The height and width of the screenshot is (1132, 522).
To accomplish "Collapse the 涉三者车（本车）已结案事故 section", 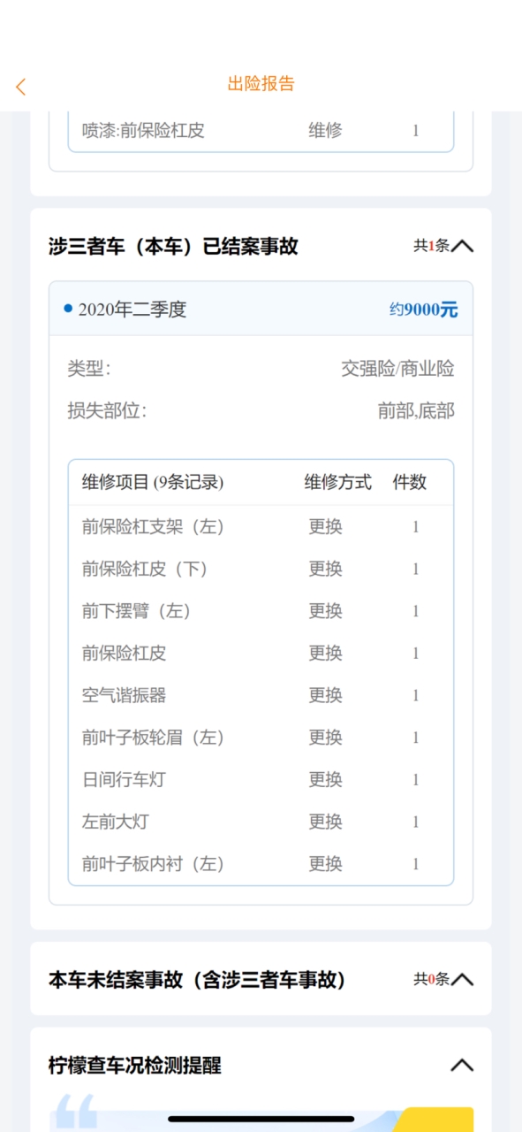I will (x=462, y=246).
